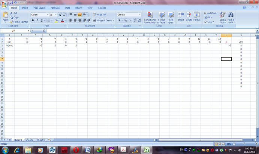Screen dimensions: 259x154
Task: Copy the selected cells
Action: [14, 18]
